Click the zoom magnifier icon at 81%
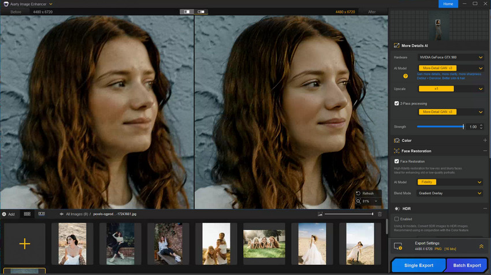The image size is (491, 275). [x=359, y=201]
